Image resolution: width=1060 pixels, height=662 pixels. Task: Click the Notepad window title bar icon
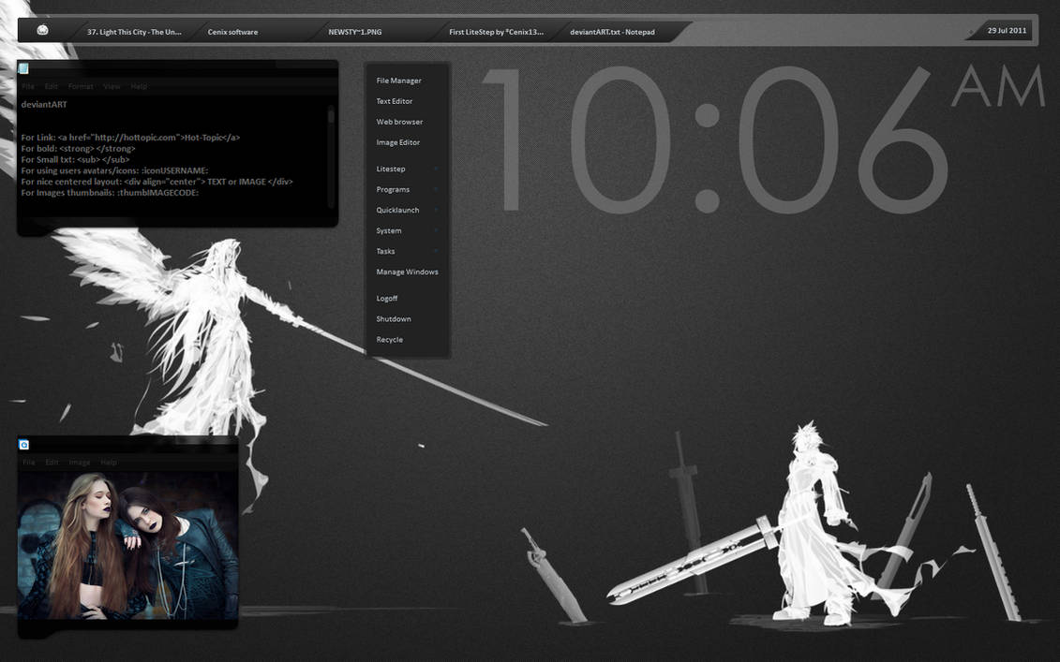click(23, 68)
